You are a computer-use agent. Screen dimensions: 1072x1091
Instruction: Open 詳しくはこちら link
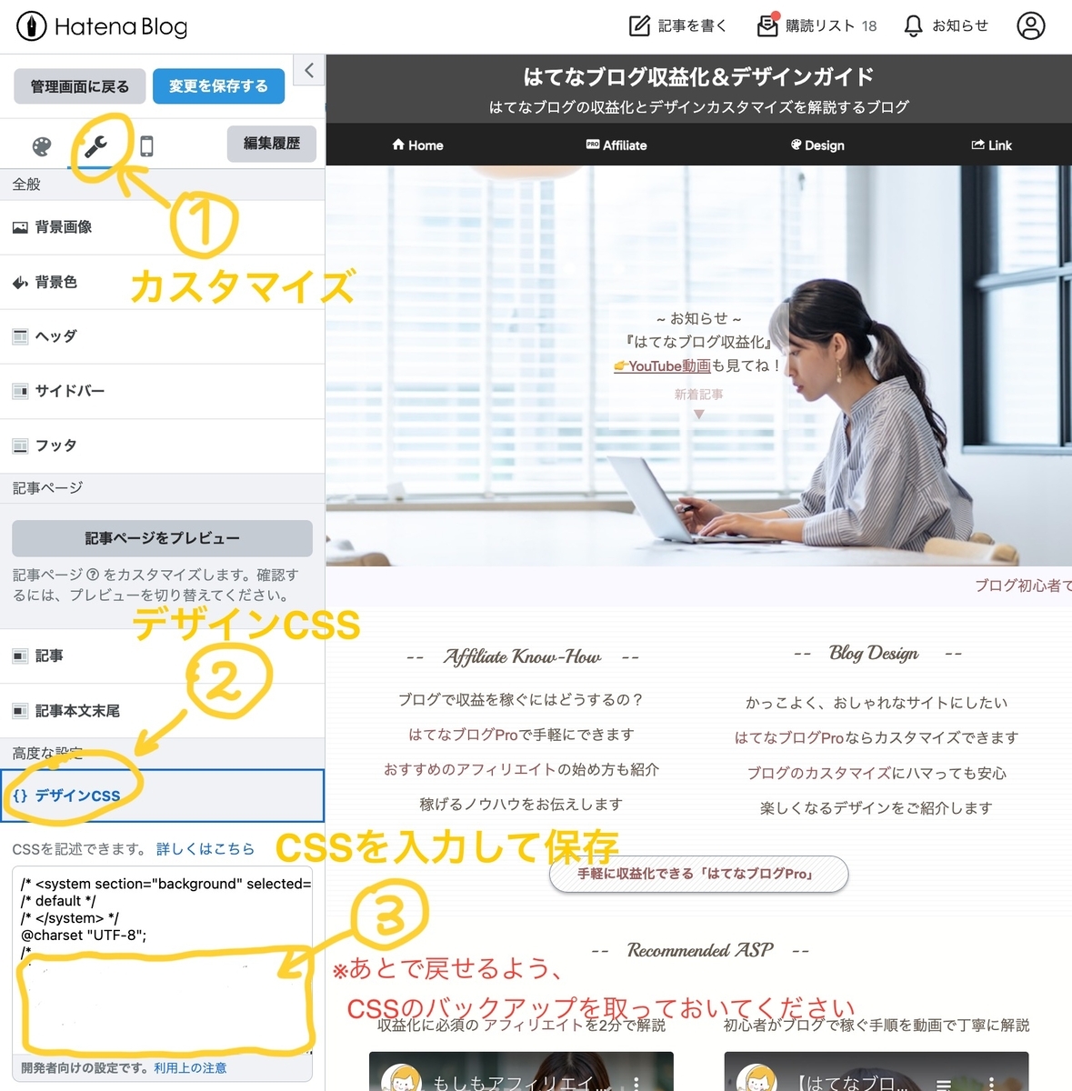205,849
